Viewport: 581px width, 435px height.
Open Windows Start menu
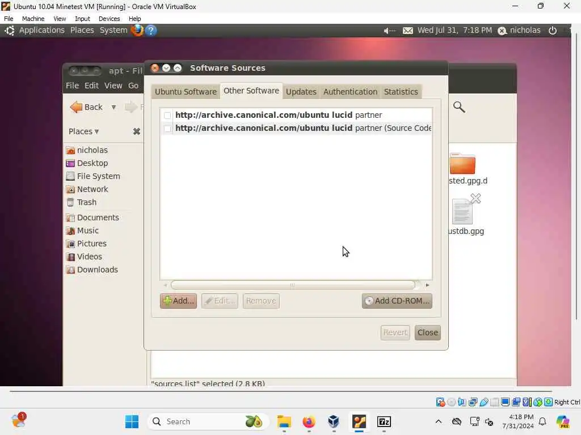tap(132, 421)
